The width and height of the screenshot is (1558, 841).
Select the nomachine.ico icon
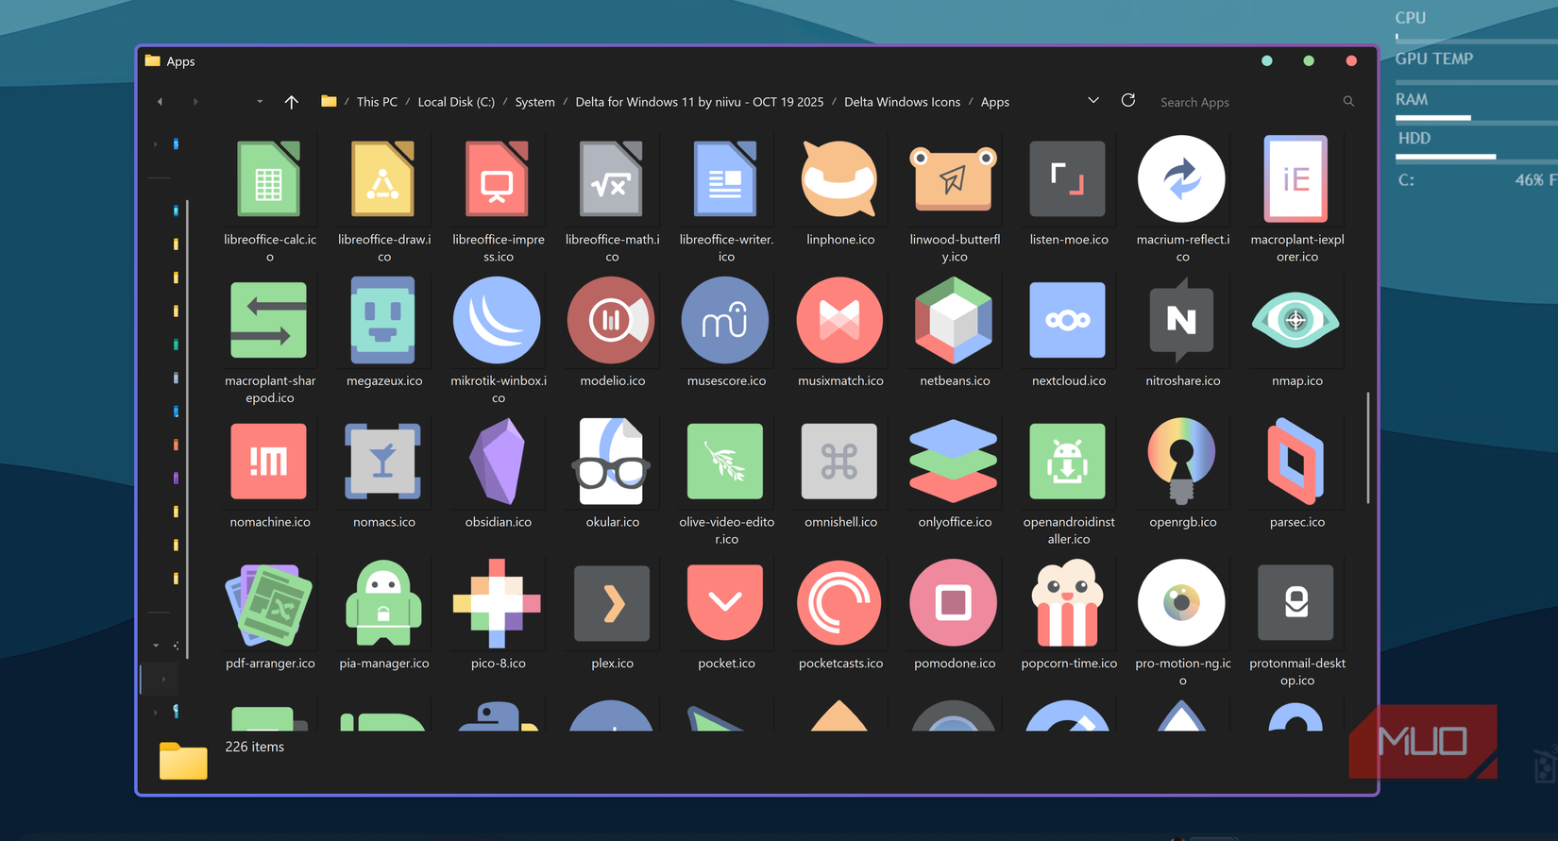pyautogui.click(x=269, y=462)
